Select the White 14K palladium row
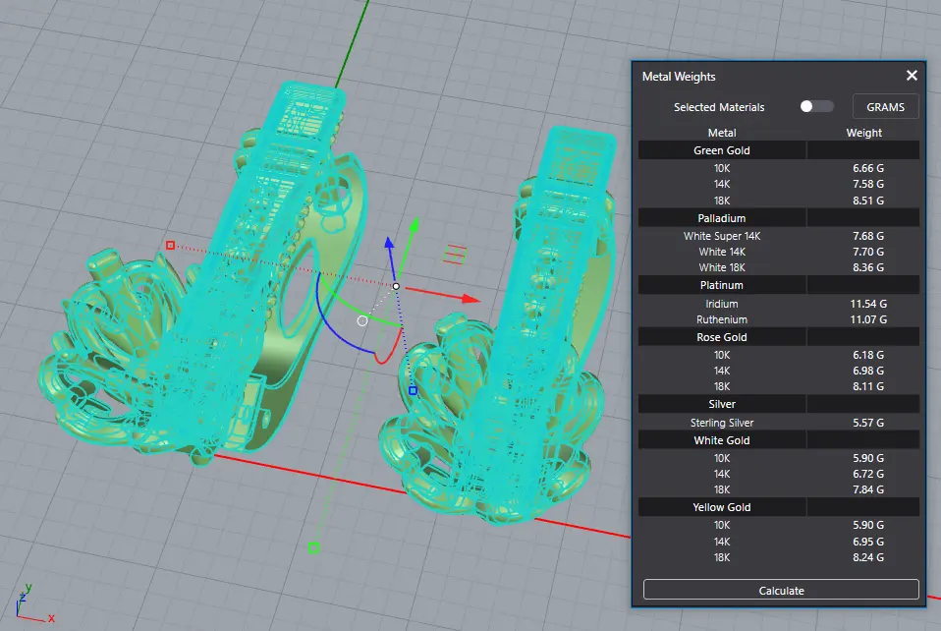941x631 pixels. pos(778,252)
